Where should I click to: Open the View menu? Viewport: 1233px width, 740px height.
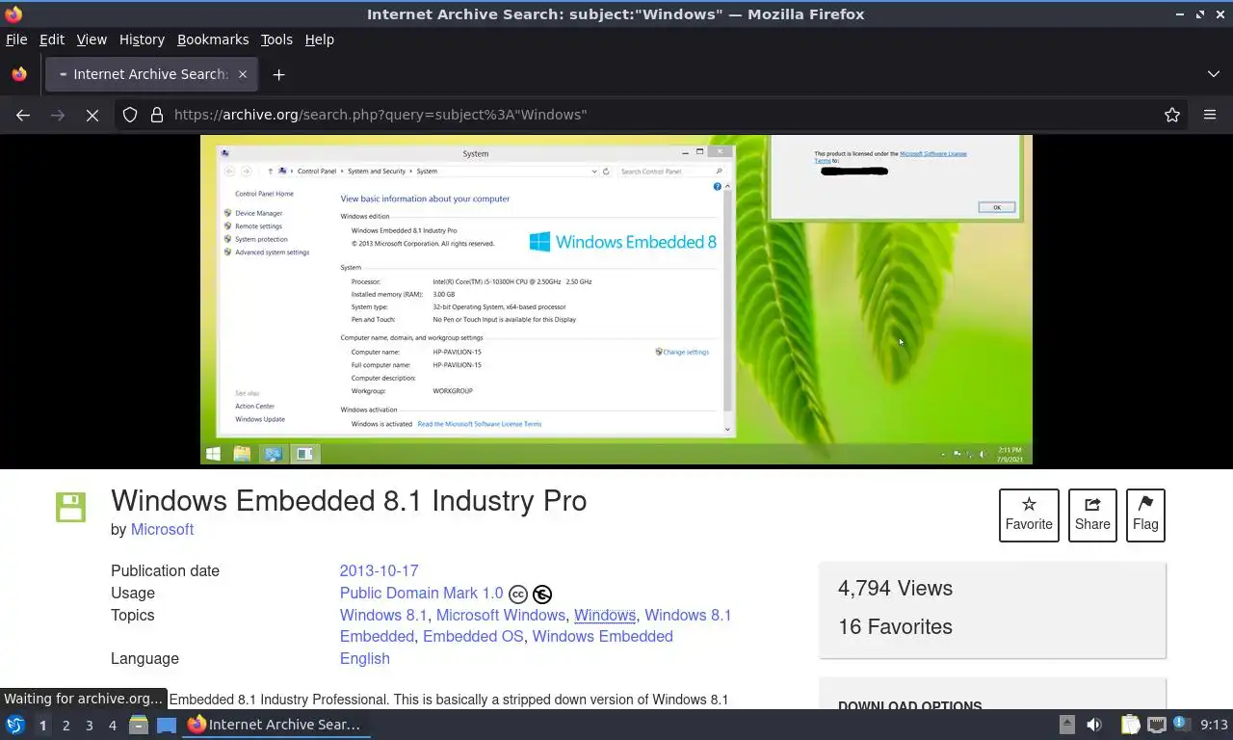[x=92, y=40]
